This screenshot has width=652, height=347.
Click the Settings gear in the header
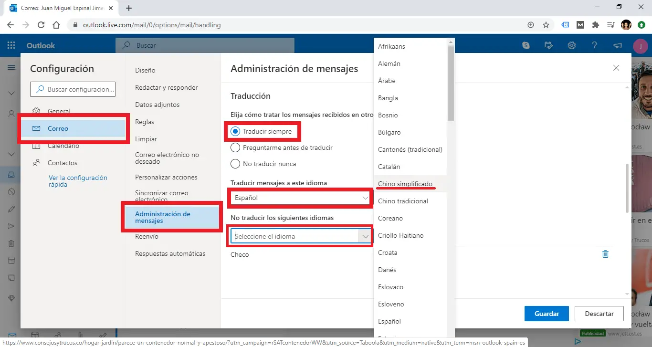tap(572, 45)
